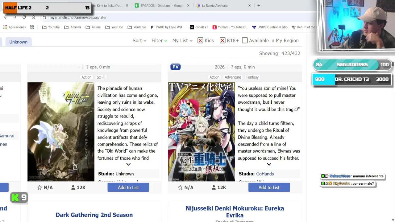Close the La Ruleta Aleatoria tab
This screenshot has height=222, width=395.
point(249,6)
